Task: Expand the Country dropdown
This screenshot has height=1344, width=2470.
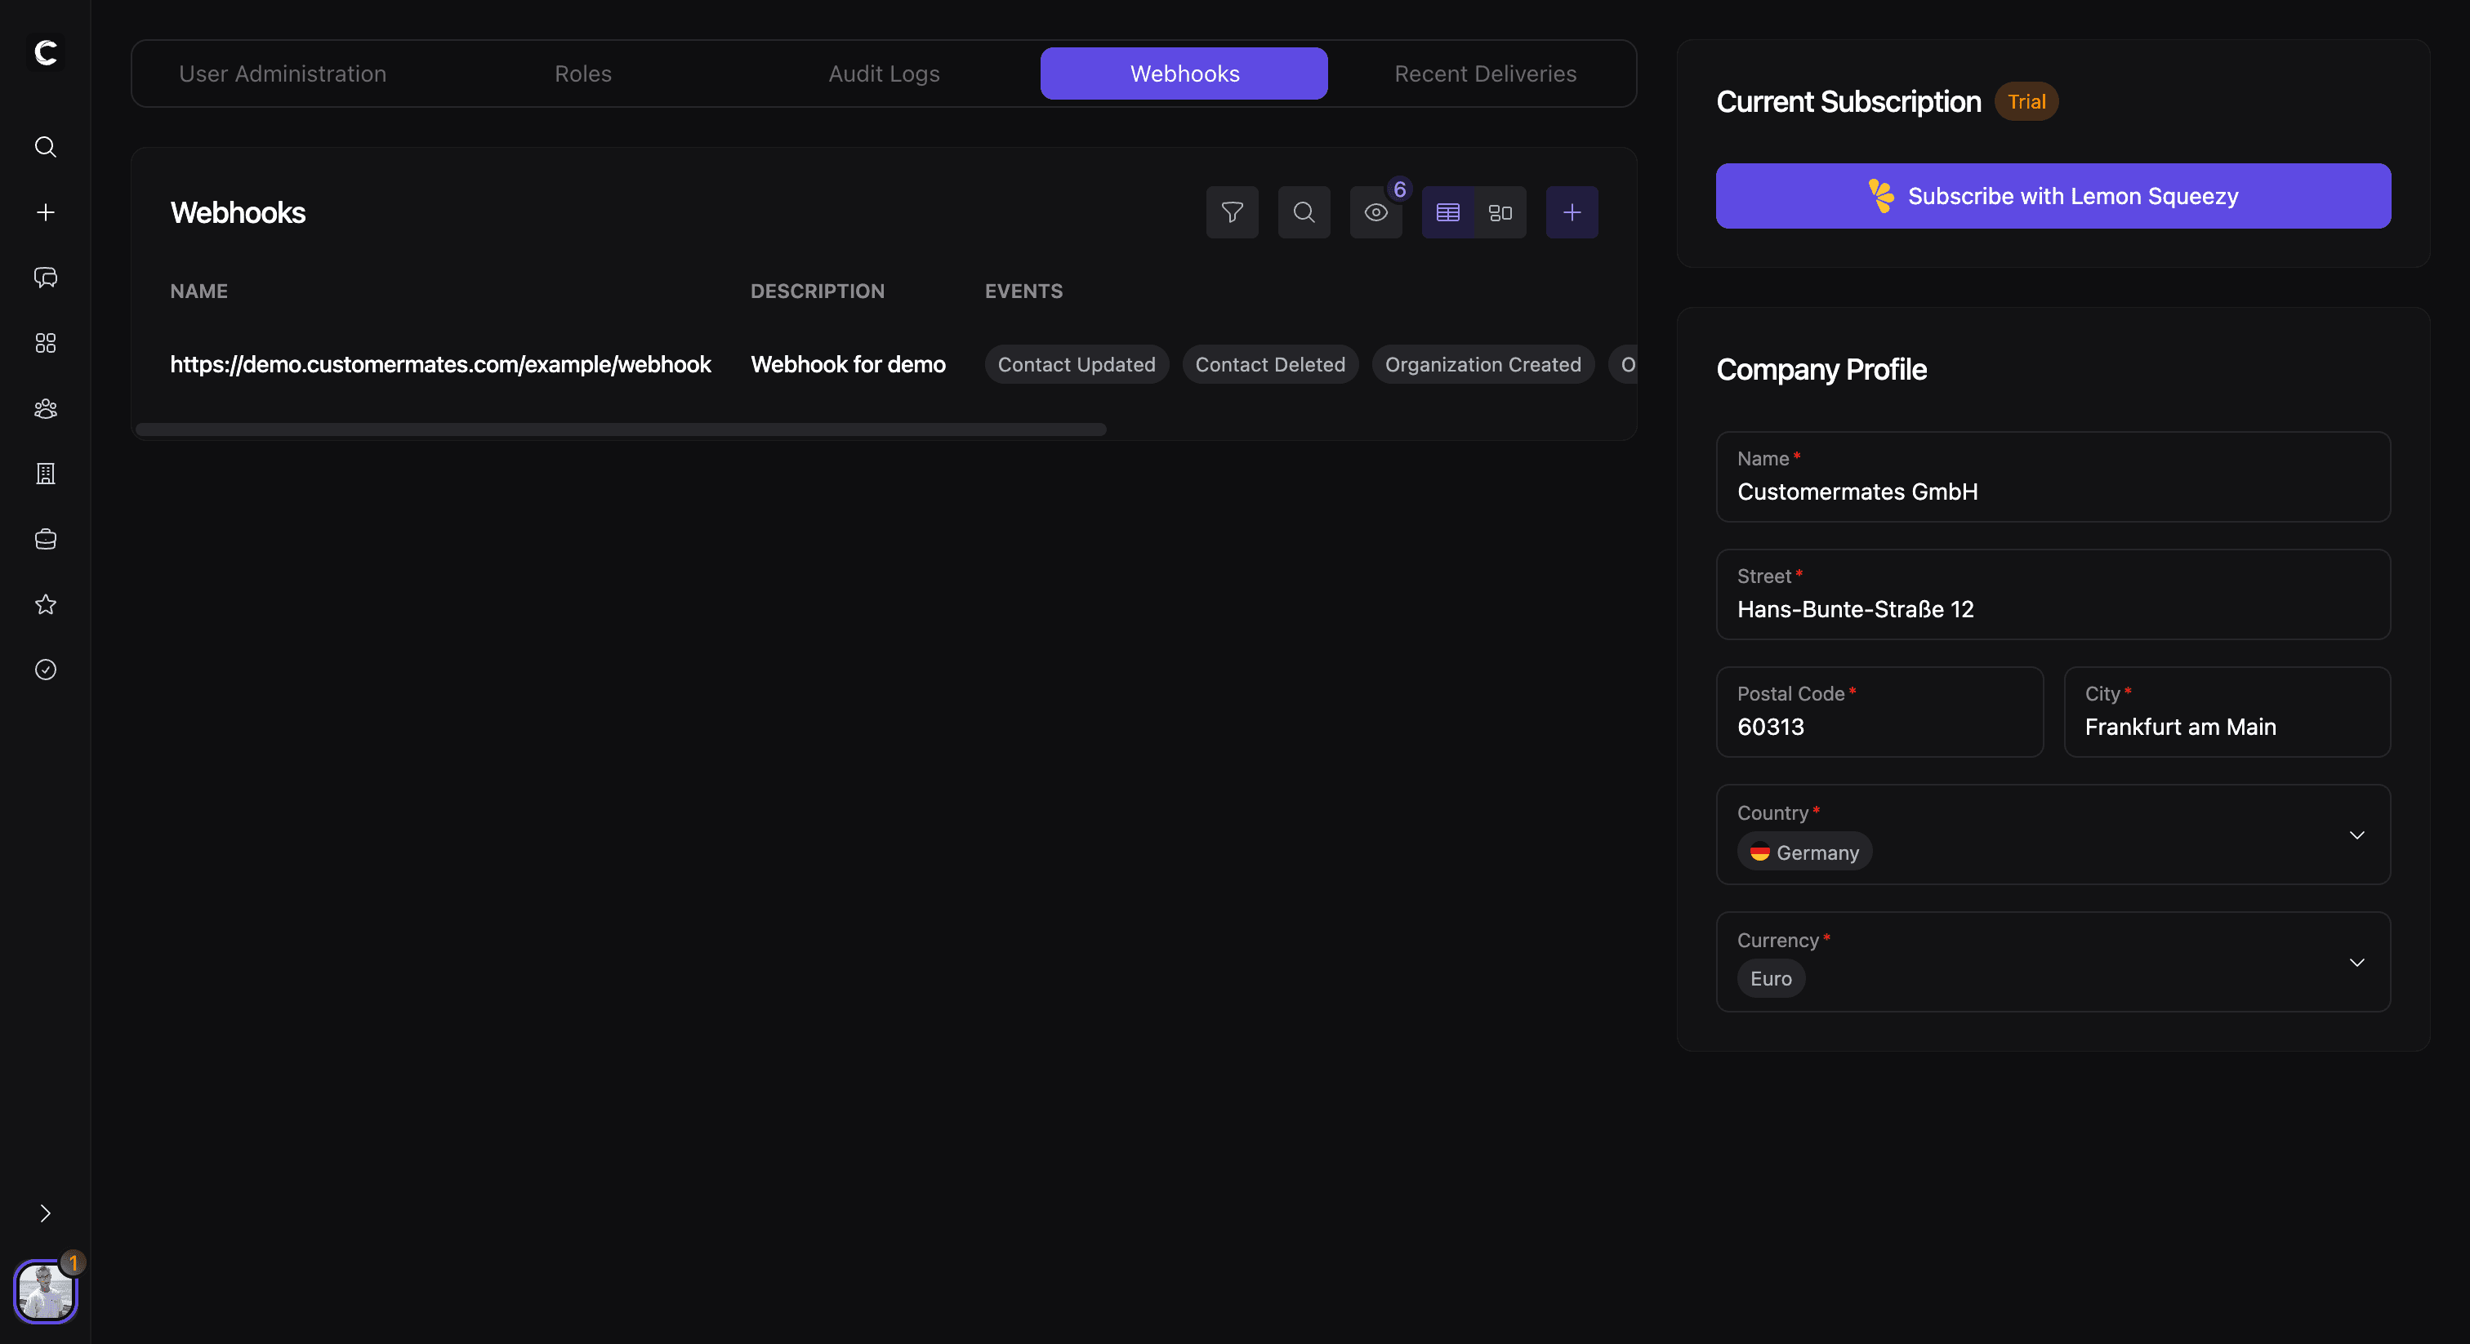Action: click(2356, 835)
